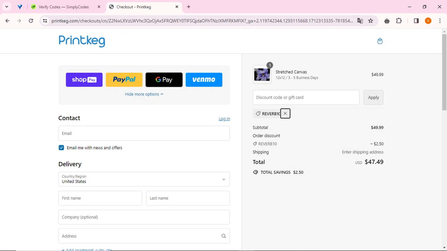
Task: Reload the checkout page
Action: click(31, 21)
